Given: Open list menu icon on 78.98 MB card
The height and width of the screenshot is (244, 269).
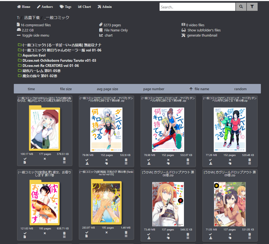Looking at the screenshot, I should [188, 163].
